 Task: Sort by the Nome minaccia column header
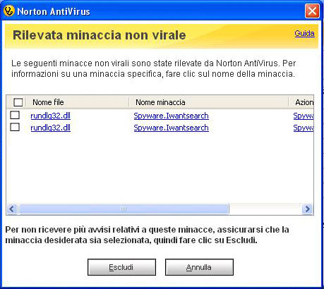tap(209, 102)
